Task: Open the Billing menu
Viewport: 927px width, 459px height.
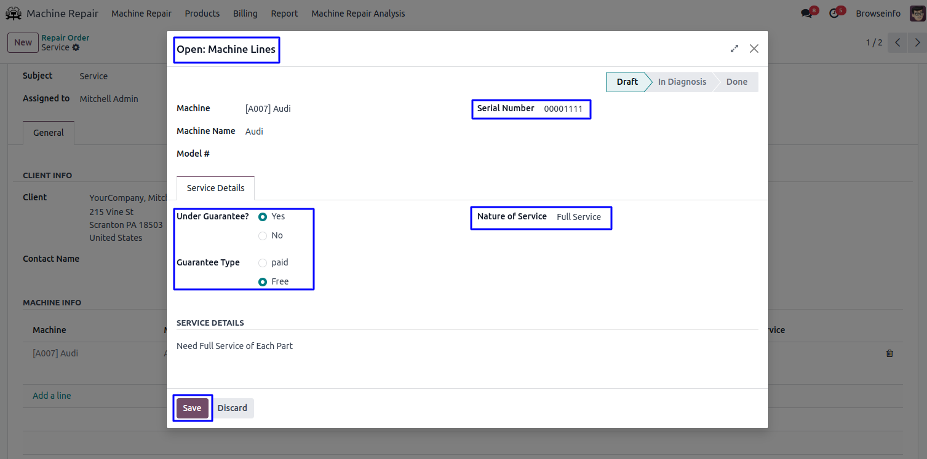Action: [245, 14]
